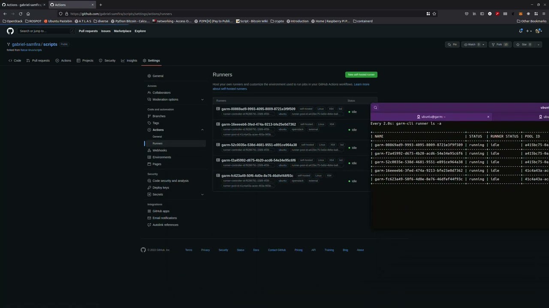
Task: Switch to first browser tab Actions gabriel-samfira
Action: [x=23, y=5]
